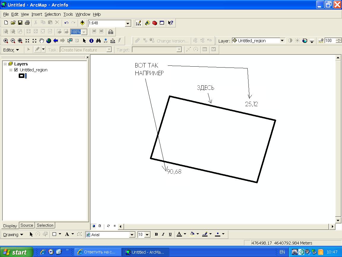Open the Tools menu
This screenshot has height=257, width=342.
[68, 14]
